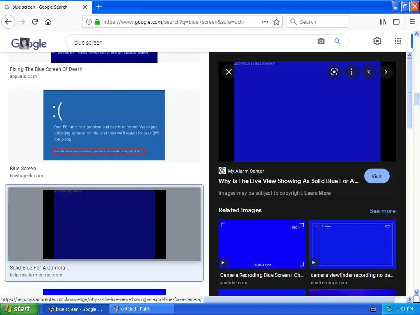Click the 'blue screen' Google search box

(x=193, y=42)
